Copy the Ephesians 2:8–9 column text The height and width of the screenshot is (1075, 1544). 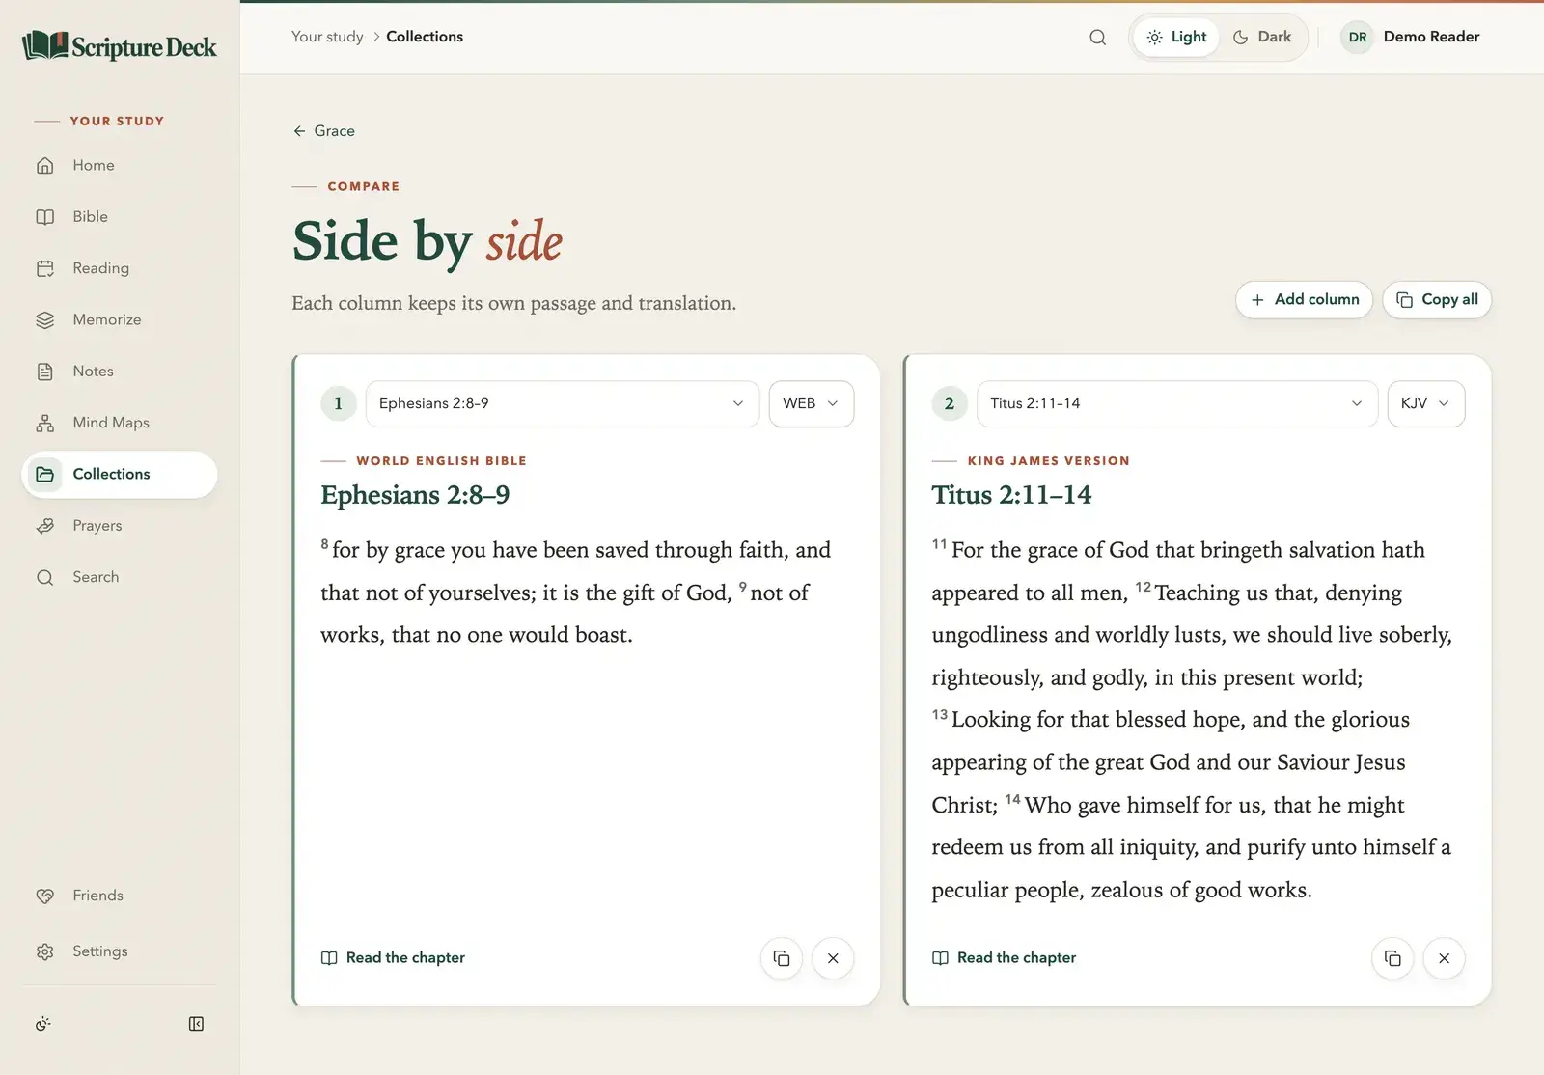point(782,958)
